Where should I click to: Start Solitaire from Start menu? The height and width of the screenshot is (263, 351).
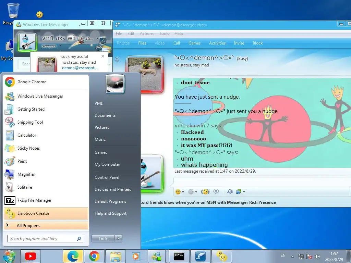click(46, 187)
